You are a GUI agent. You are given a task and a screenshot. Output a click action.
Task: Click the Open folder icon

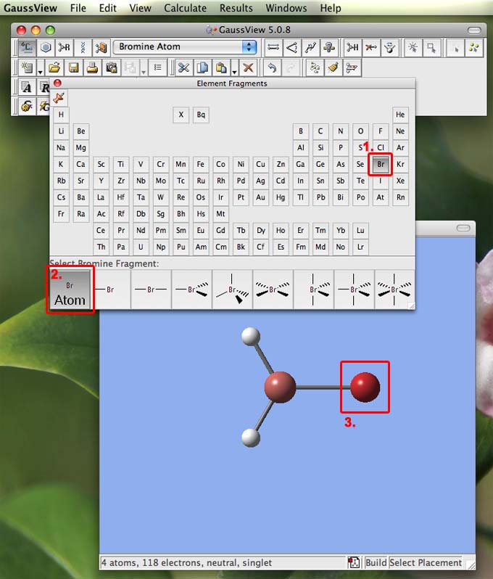coord(54,67)
